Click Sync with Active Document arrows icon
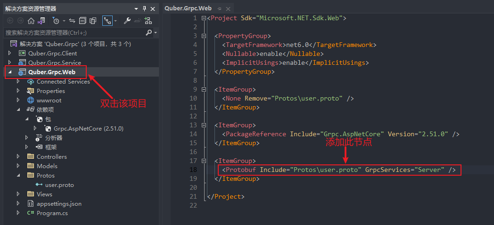Image resolution: width=494 pixels, height=225 pixels. click(72, 21)
